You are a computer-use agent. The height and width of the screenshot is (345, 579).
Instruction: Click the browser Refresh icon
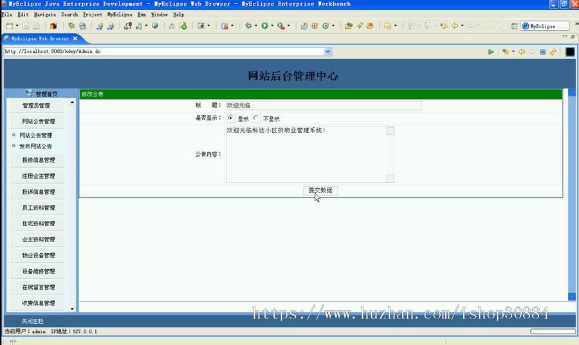[553, 52]
